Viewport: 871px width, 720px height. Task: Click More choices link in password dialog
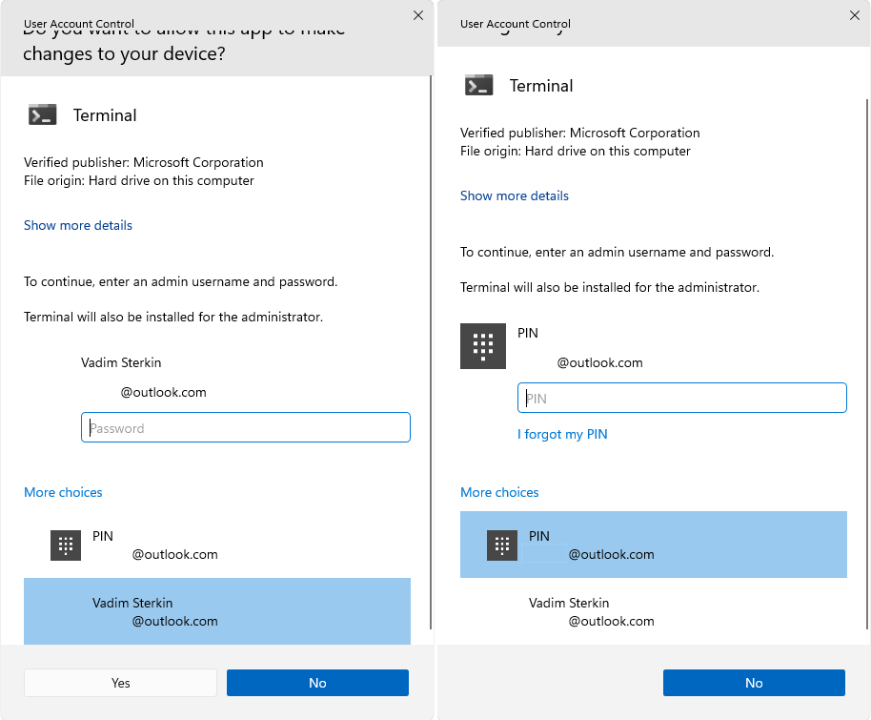63,492
